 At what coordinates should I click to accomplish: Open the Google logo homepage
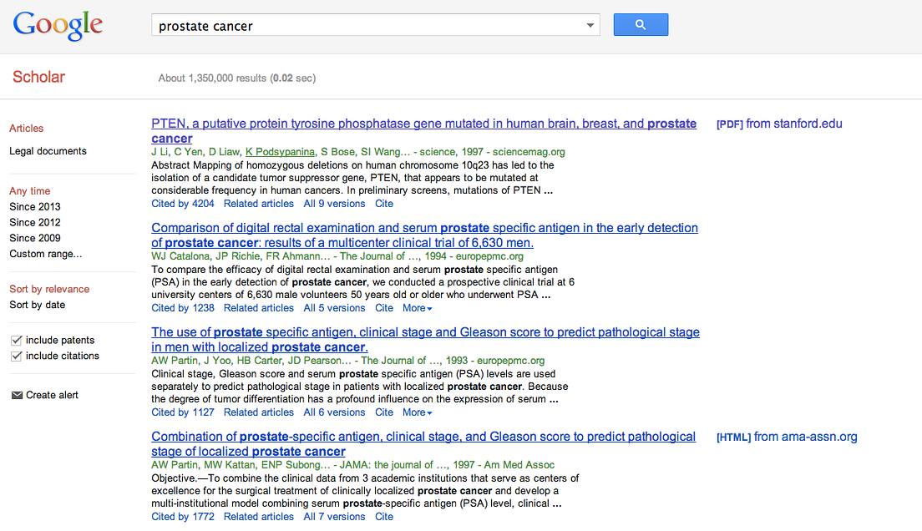[58, 26]
